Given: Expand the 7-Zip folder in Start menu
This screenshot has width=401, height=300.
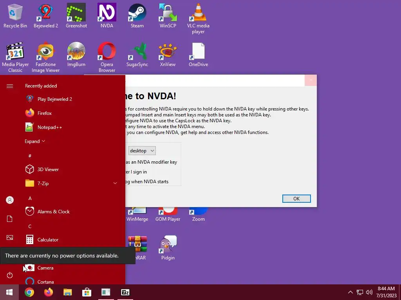Looking at the screenshot, I should [71, 184].
